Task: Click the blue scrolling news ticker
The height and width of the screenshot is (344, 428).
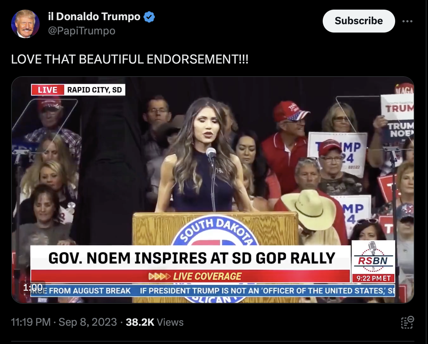Action: tap(213, 290)
